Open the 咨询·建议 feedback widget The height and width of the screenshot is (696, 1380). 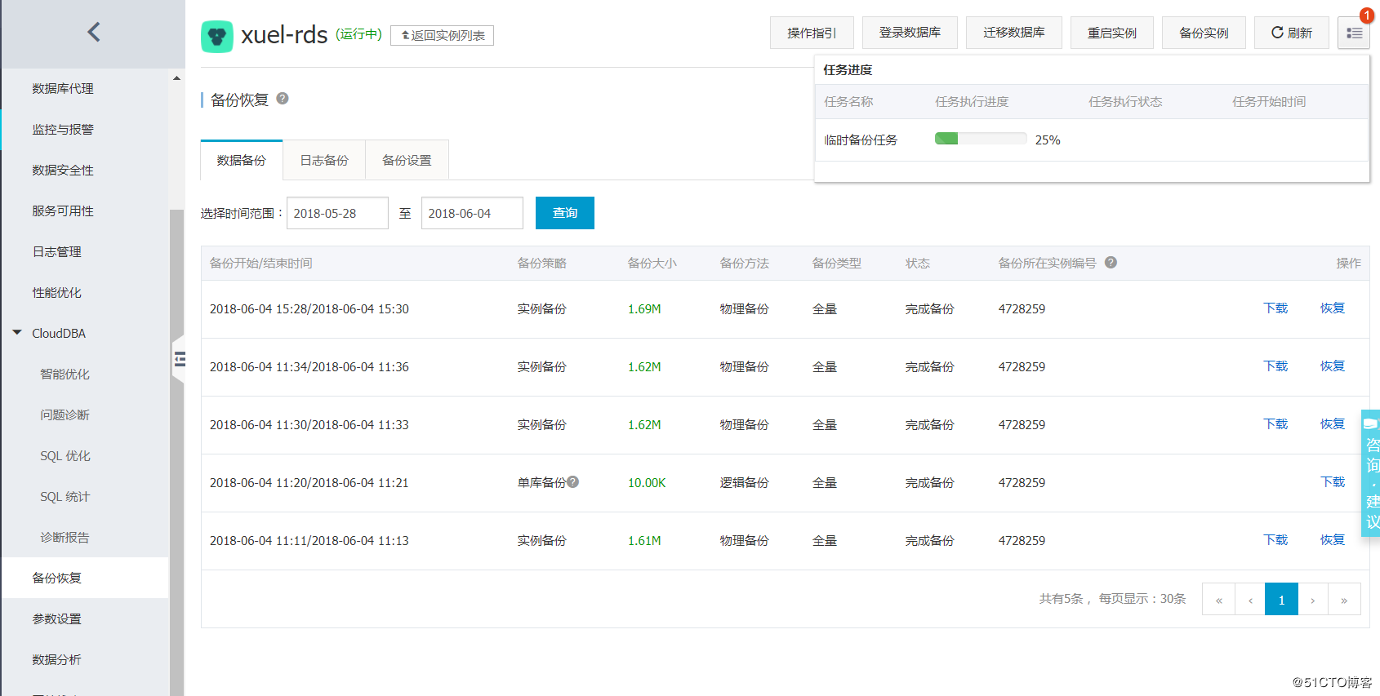1371,473
